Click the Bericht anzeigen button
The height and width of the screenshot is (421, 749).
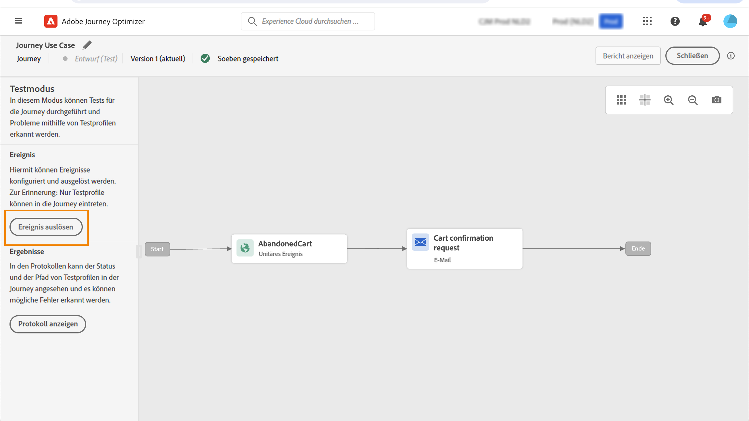628,56
